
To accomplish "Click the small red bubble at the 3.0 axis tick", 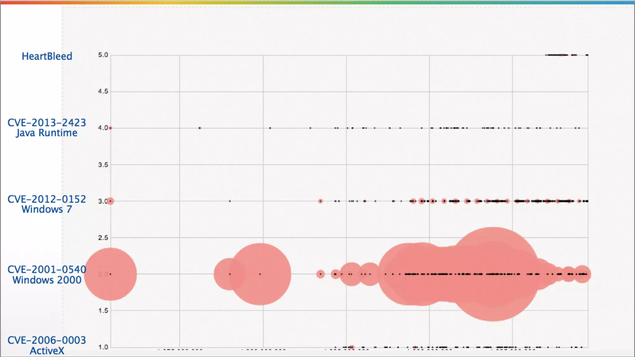I will [110, 201].
